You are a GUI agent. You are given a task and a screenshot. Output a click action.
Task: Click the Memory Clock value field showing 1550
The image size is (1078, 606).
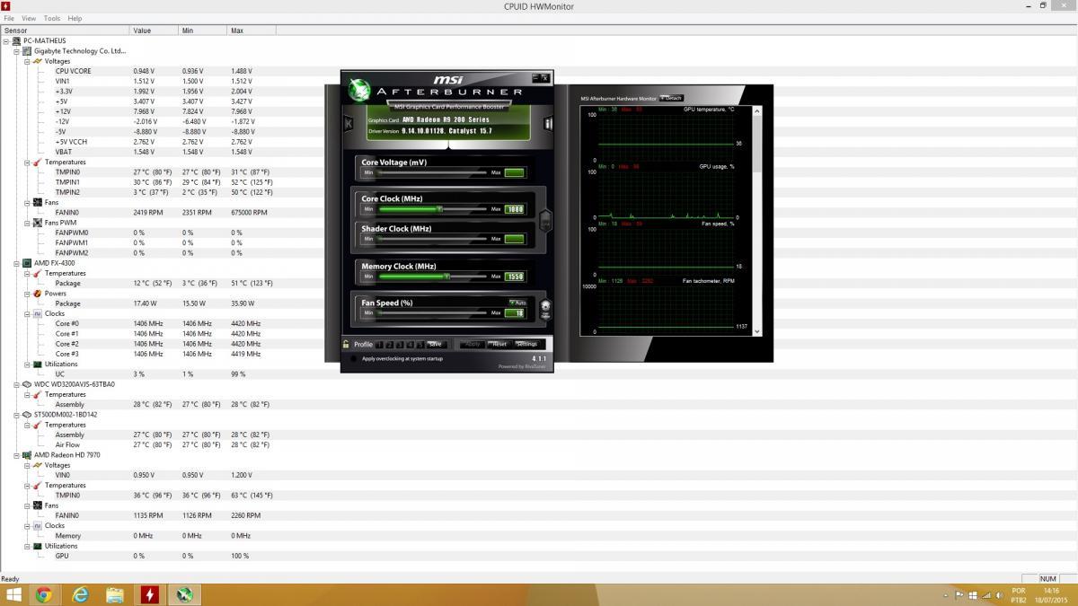tap(515, 277)
